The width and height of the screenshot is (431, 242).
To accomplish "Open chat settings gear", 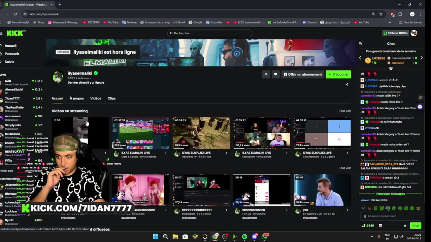I will pos(405,226).
